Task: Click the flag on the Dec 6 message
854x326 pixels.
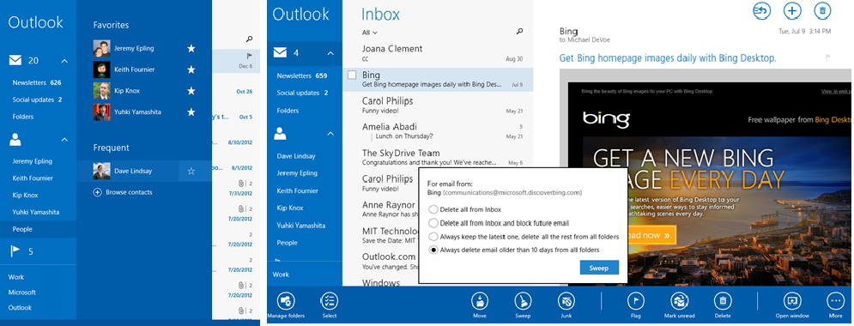Action: (250, 56)
